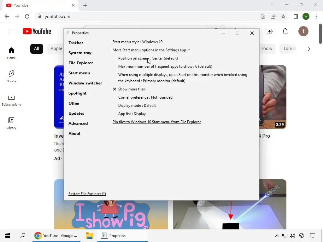This screenshot has width=323, height=242.
Task: Open the Spotlight section
Action: [77, 93]
